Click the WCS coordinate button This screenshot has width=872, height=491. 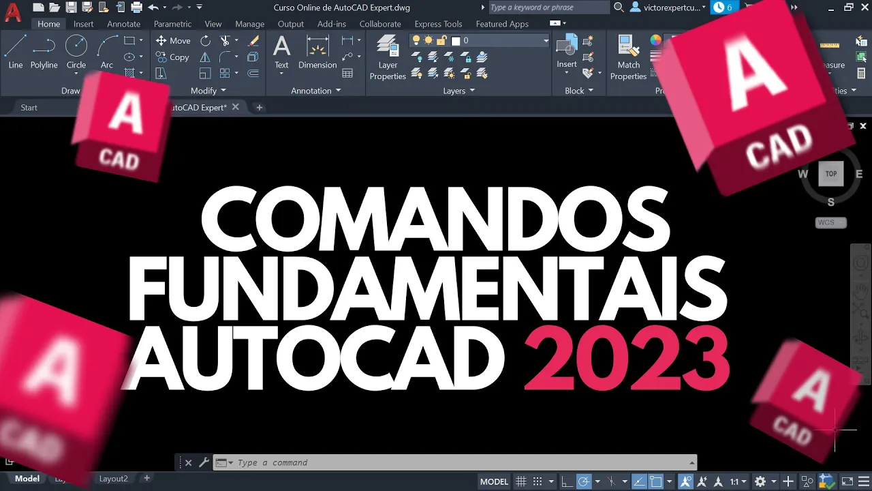point(830,222)
